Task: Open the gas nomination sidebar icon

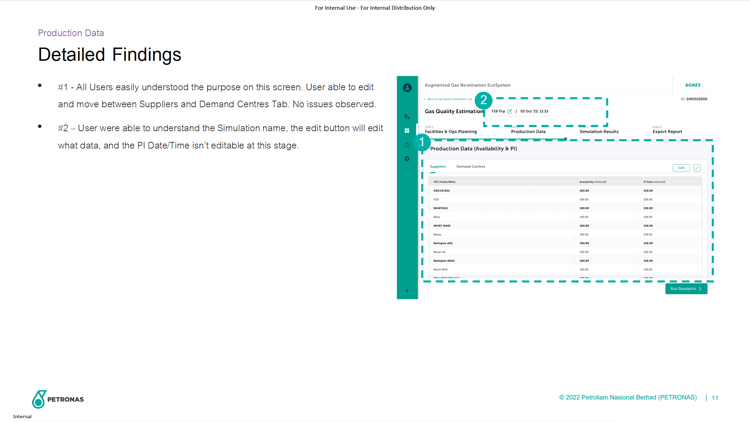Action: [x=407, y=117]
